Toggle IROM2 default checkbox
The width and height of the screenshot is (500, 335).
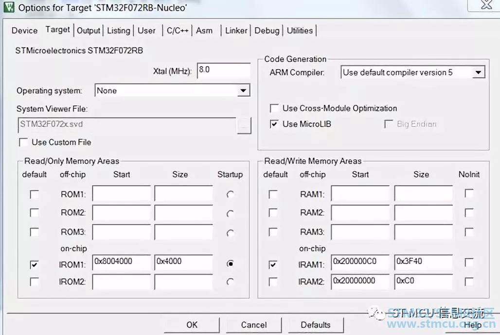point(34,282)
